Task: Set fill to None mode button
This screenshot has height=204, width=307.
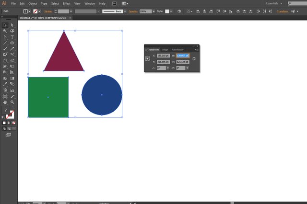Action: pos(14,123)
